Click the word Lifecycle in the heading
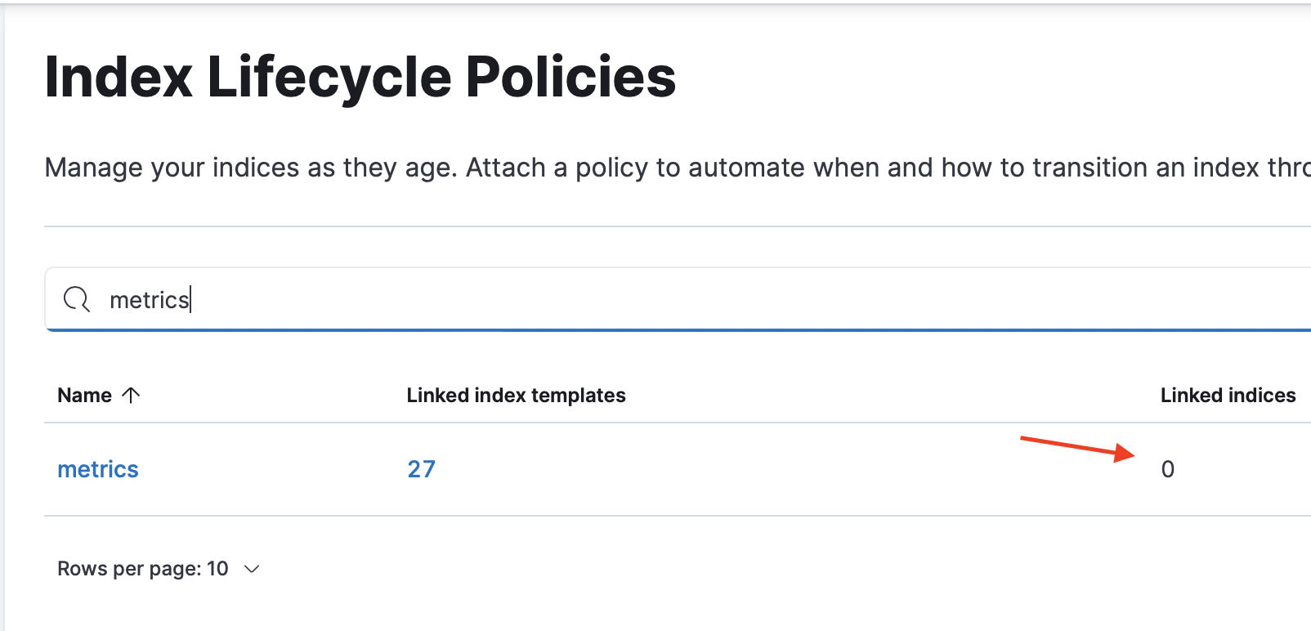The image size is (1311, 631). [x=329, y=78]
